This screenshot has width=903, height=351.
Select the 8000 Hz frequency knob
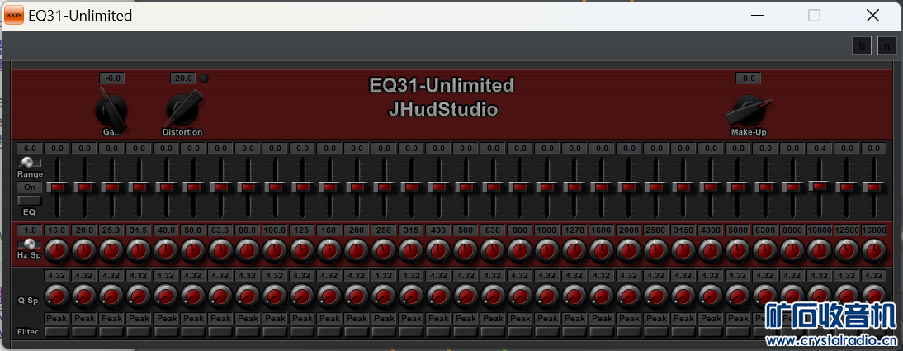click(x=793, y=251)
